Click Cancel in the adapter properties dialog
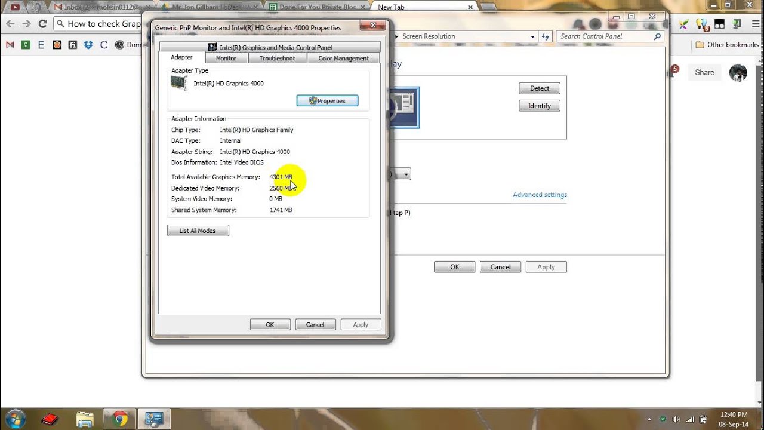The height and width of the screenshot is (430, 764). click(x=315, y=325)
